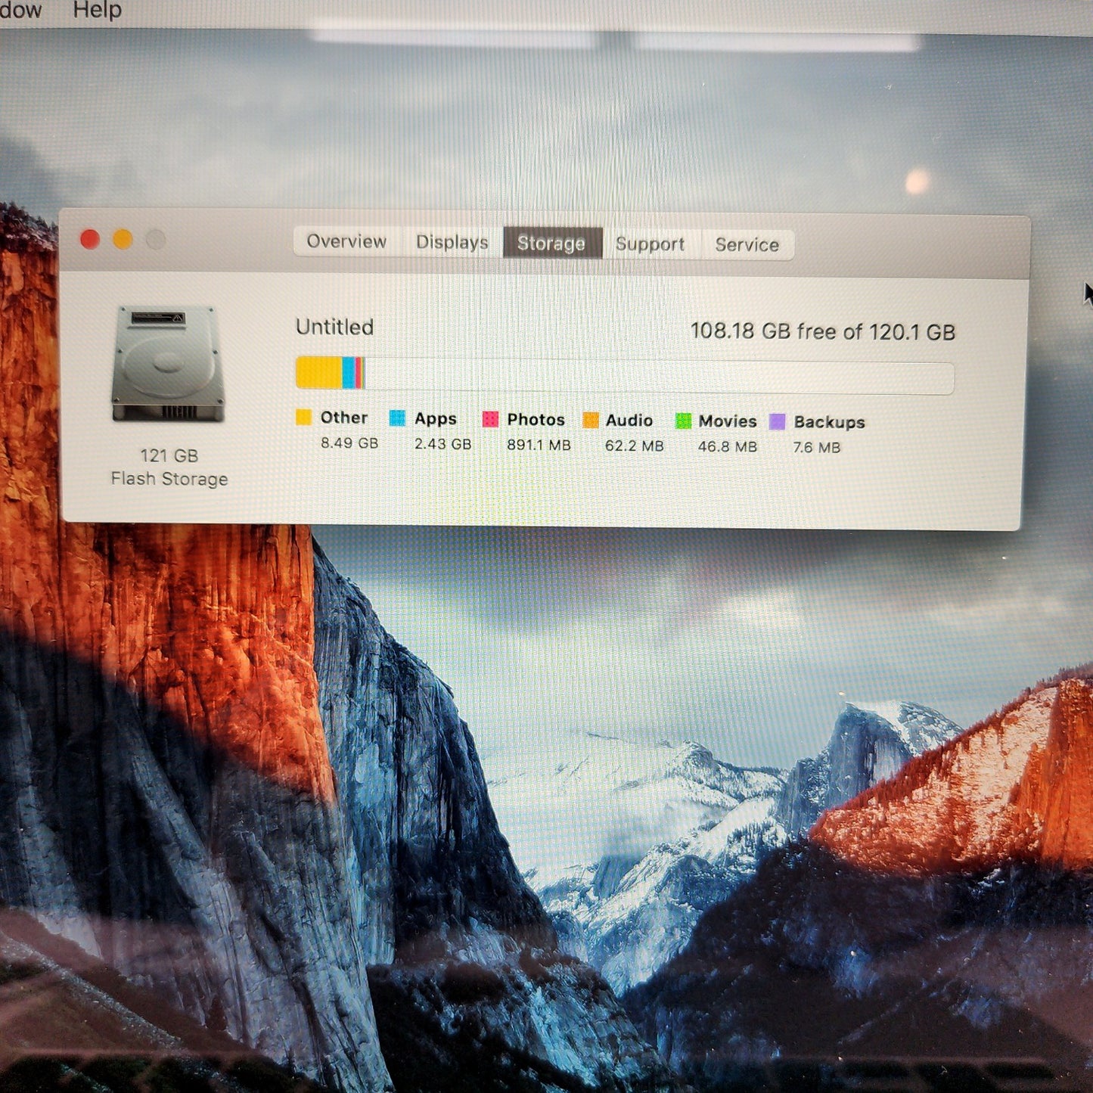Open the Help menu
This screenshot has width=1093, height=1093.
(x=97, y=11)
